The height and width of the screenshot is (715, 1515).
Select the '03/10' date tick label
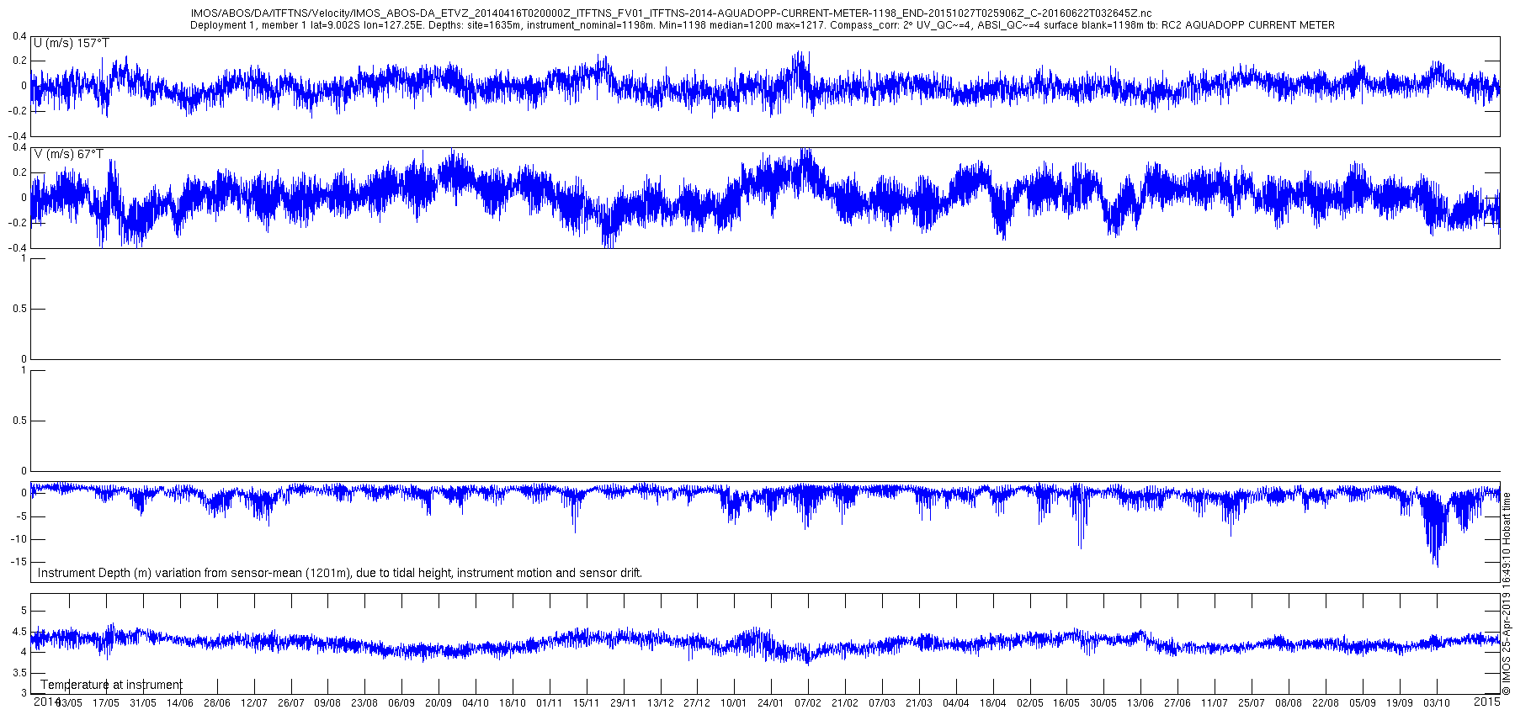coord(1436,703)
